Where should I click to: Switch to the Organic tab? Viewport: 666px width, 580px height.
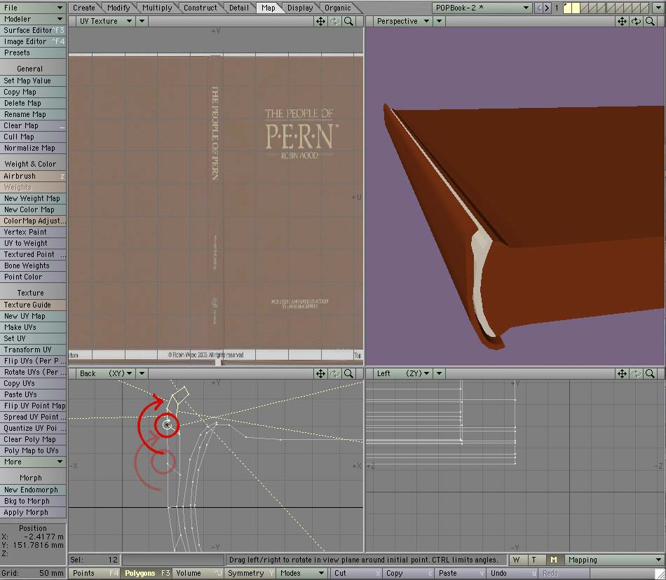pos(338,8)
